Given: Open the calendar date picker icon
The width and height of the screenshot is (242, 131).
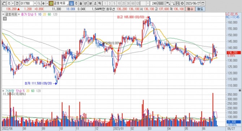Looking at the screenshot, I should 203,3.
